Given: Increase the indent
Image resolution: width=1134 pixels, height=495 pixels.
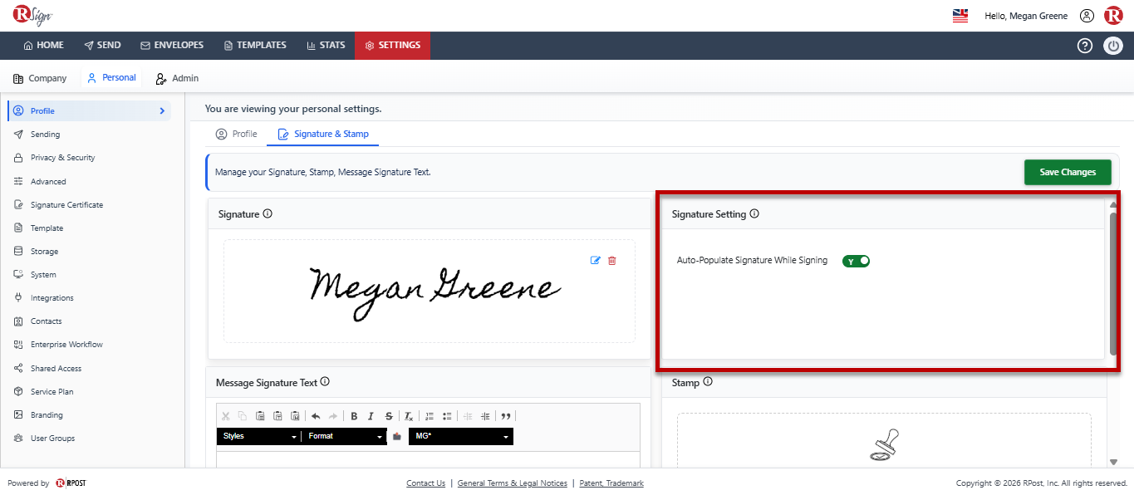Looking at the screenshot, I should tap(485, 416).
